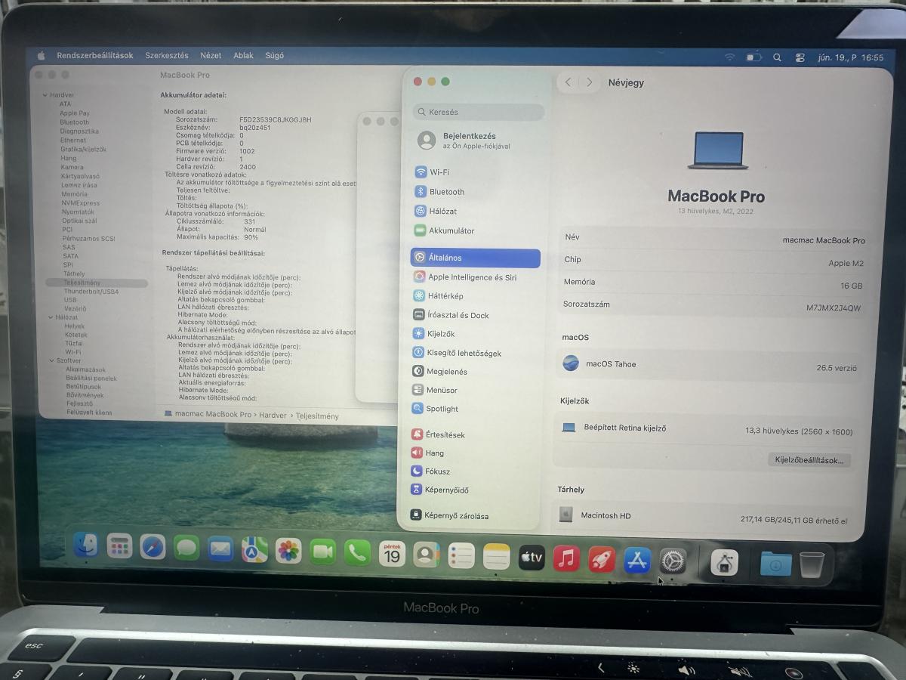Open the Rendszerbeállítások menu
The height and width of the screenshot is (680, 906).
(95, 56)
